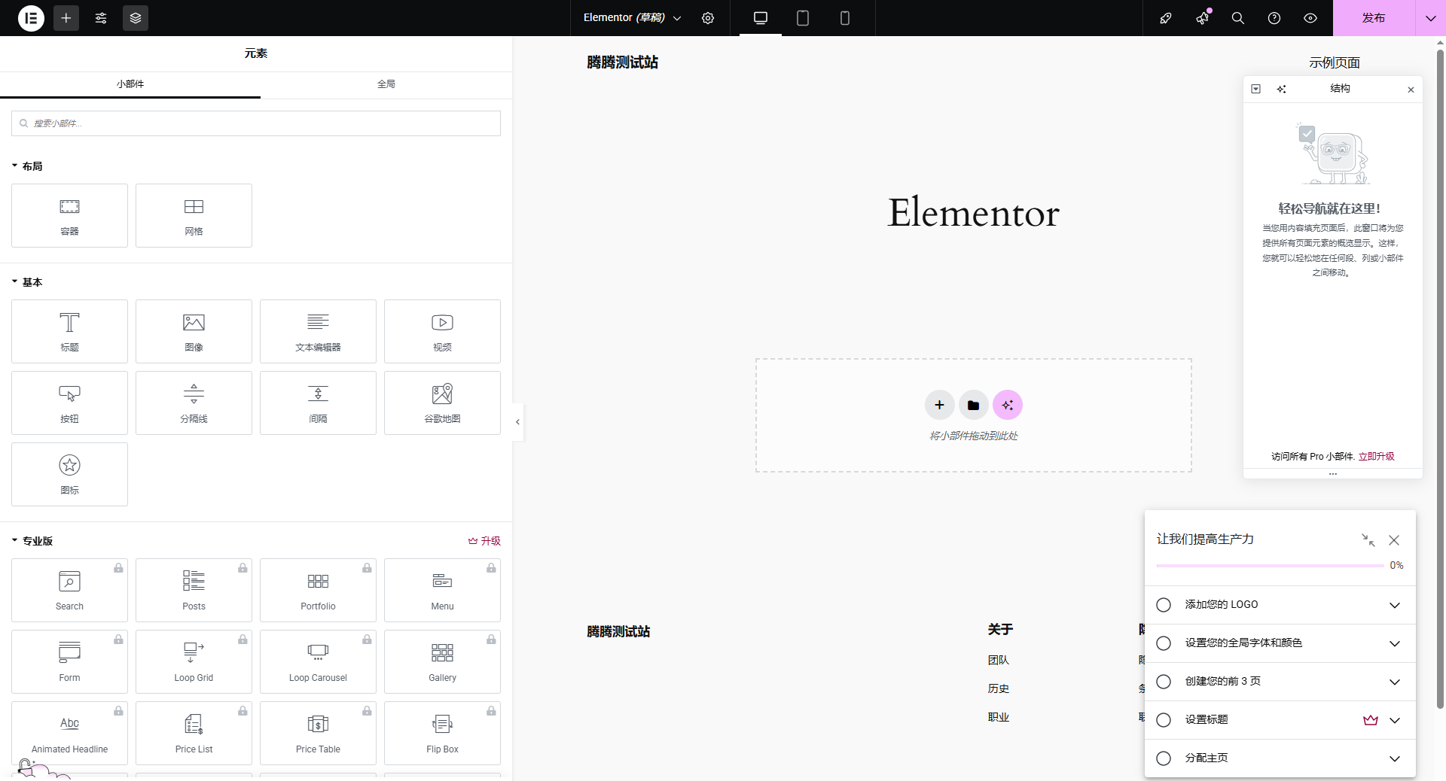Mark 创建您的前 3 页 step as done
The image size is (1446, 781).
[x=1164, y=682]
